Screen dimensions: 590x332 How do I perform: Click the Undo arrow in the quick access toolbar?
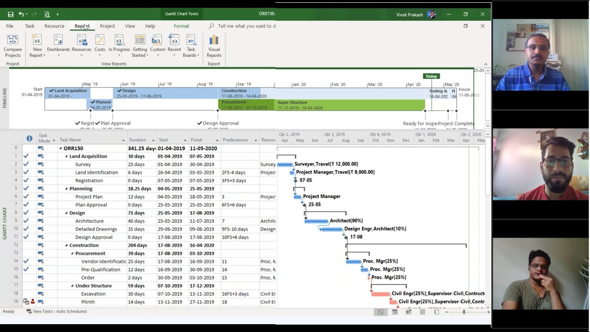pyautogui.click(x=22, y=14)
